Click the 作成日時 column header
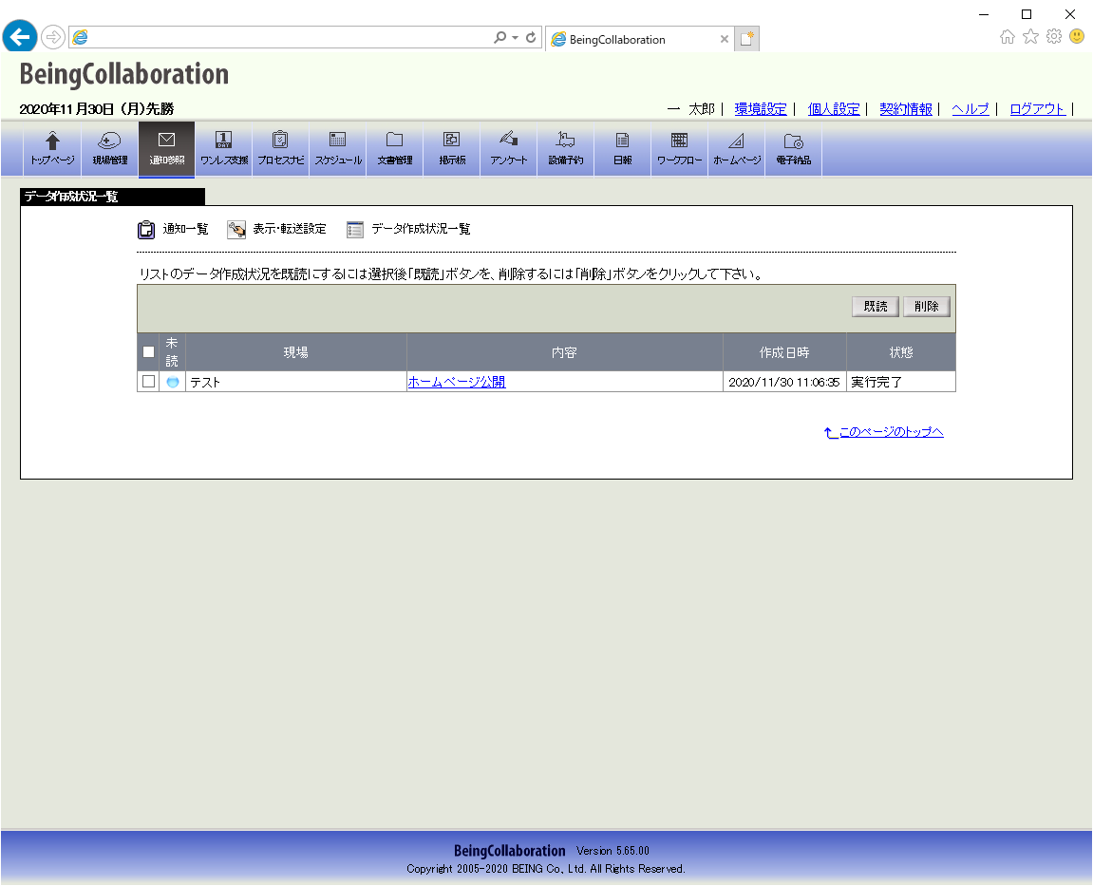Screen dimensions: 1093x886 click(x=785, y=352)
